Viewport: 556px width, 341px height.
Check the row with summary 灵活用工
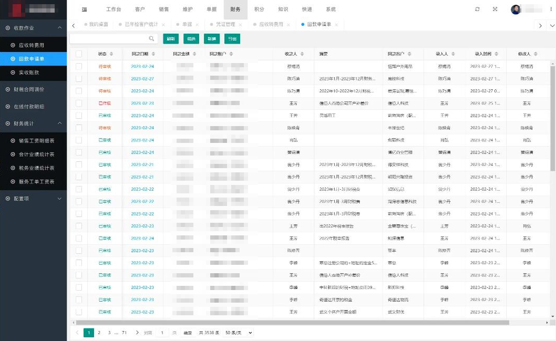tap(79, 116)
